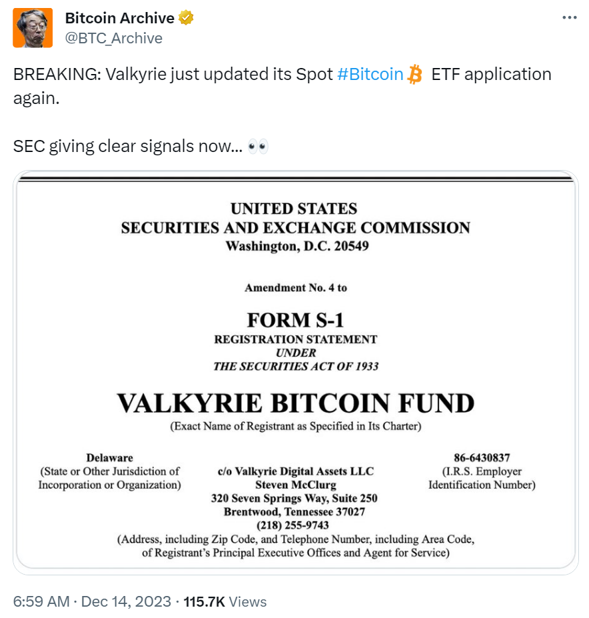Click the employer ID number 86-6430837
This screenshot has height=618, width=589.
coord(481,458)
